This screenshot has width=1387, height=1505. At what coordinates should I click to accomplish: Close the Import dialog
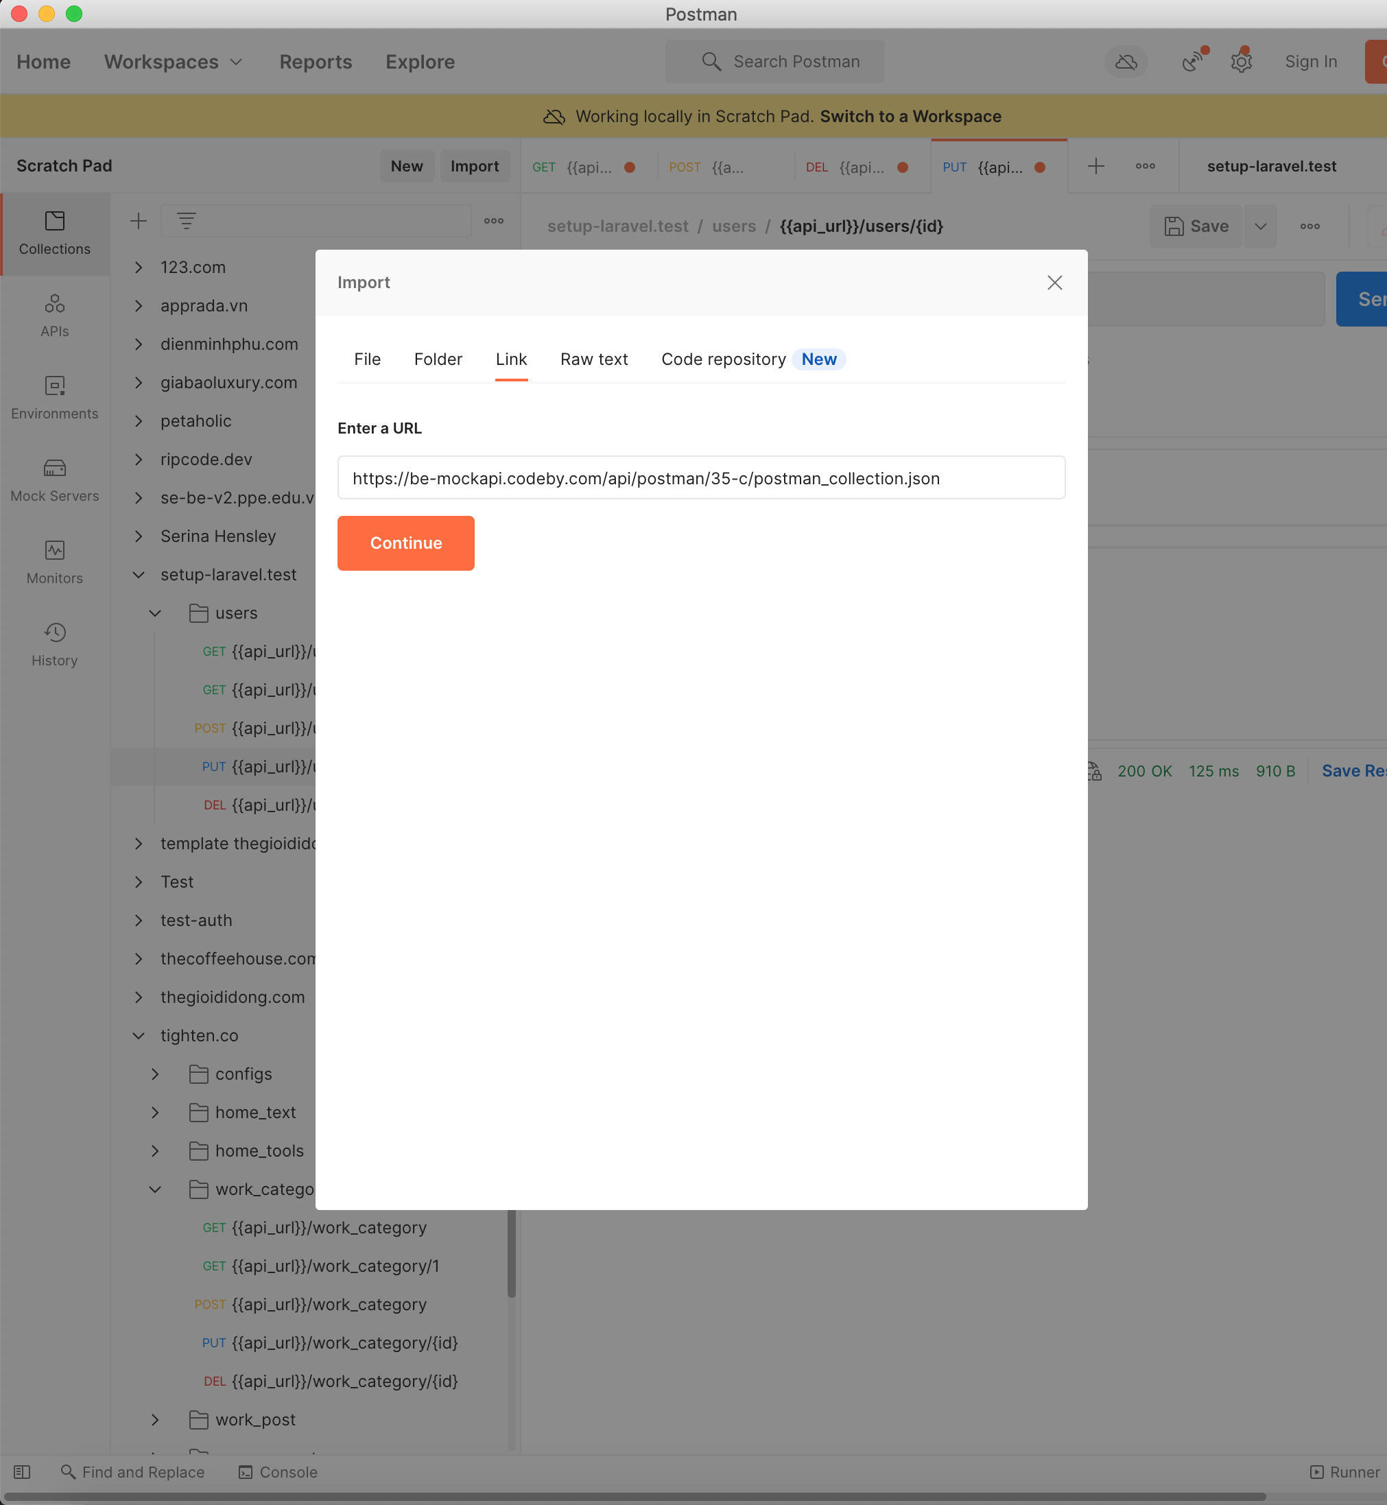(1054, 282)
